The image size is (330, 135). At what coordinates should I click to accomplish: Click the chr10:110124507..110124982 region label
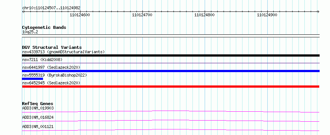(x=51, y=8)
